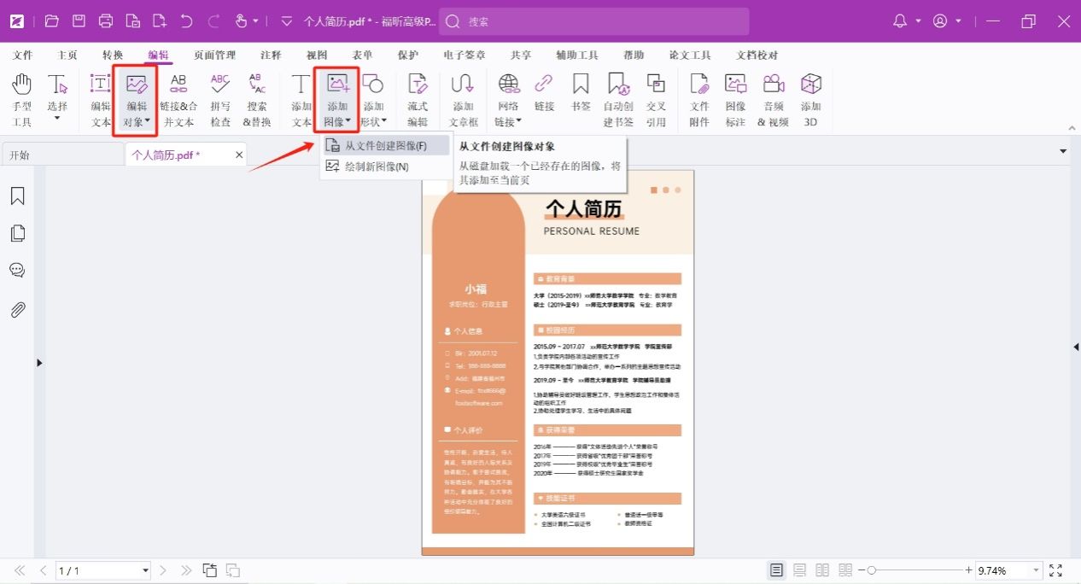The height and width of the screenshot is (584, 1081).
Task: Switch to the Page Management tab
Action: tap(214, 55)
